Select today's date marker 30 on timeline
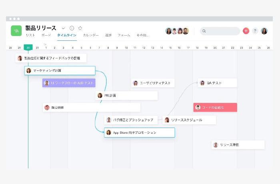280x184 pixels. click(28, 48)
